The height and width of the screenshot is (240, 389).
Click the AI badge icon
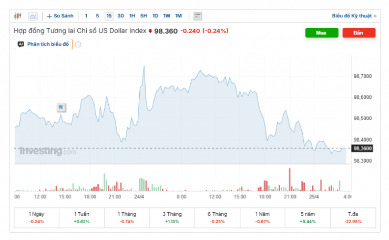(21, 44)
